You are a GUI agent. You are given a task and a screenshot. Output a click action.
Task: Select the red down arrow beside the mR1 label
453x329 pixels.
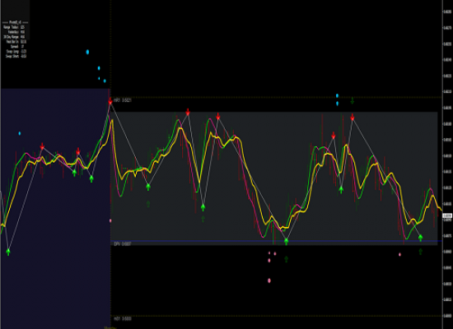pyautogui.click(x=110, y=101)
